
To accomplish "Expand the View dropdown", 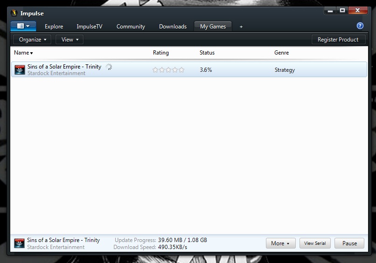I will click(70, 40).
